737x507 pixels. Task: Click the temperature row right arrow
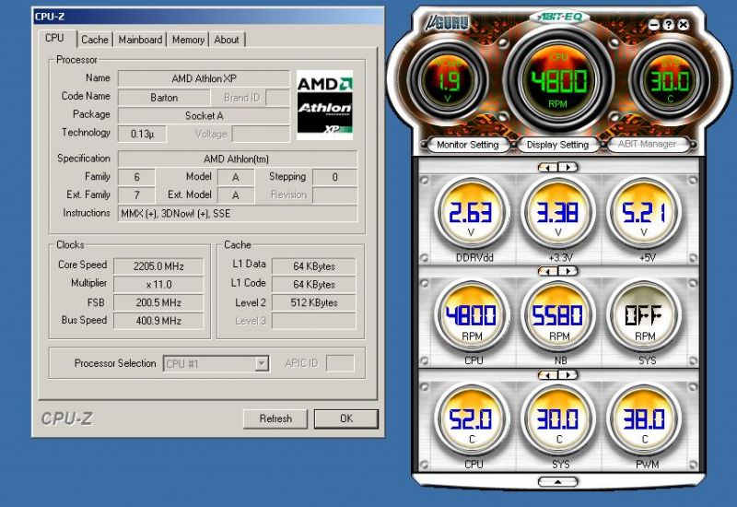(567, 375)
